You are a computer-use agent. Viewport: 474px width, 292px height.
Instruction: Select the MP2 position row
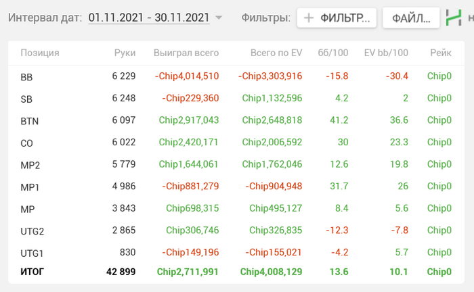point(236,164)
